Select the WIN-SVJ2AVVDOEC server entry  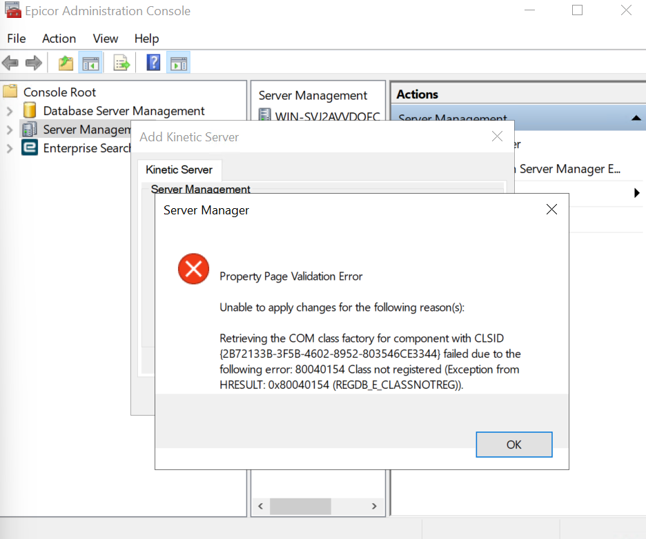coord(327,116)
